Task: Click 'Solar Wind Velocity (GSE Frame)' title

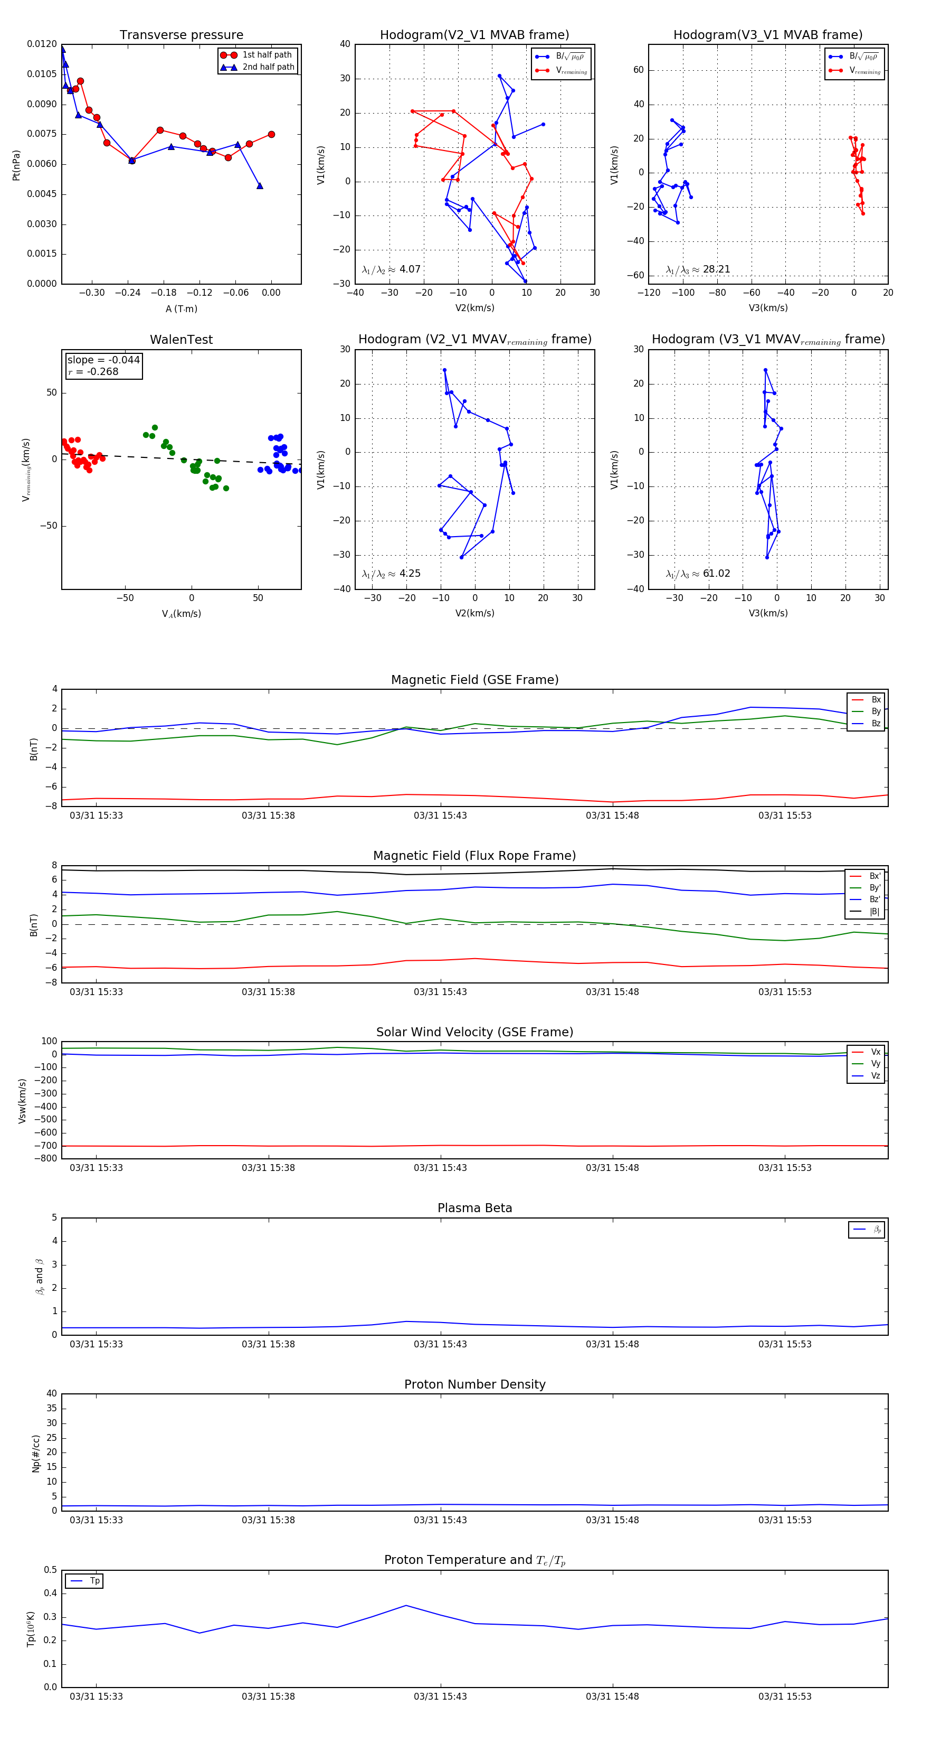Action: [x=474, y=1032]
